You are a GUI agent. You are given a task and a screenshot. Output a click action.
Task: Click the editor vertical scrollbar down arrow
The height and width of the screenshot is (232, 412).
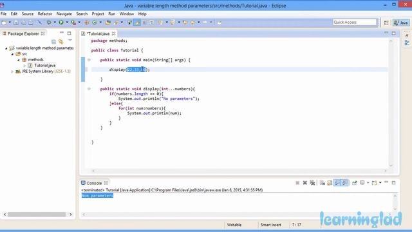pos(391,166)
